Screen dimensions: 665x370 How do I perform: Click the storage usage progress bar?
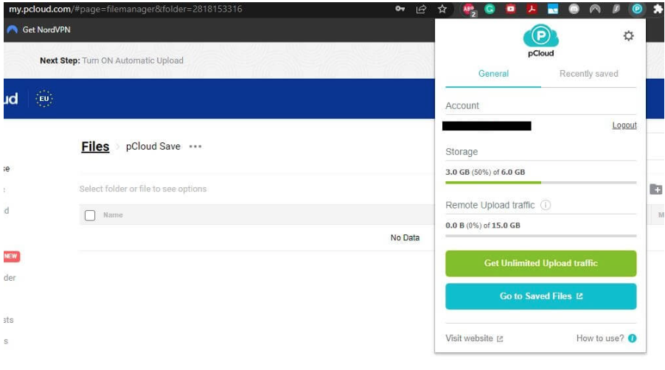click(x=540, y=183)
